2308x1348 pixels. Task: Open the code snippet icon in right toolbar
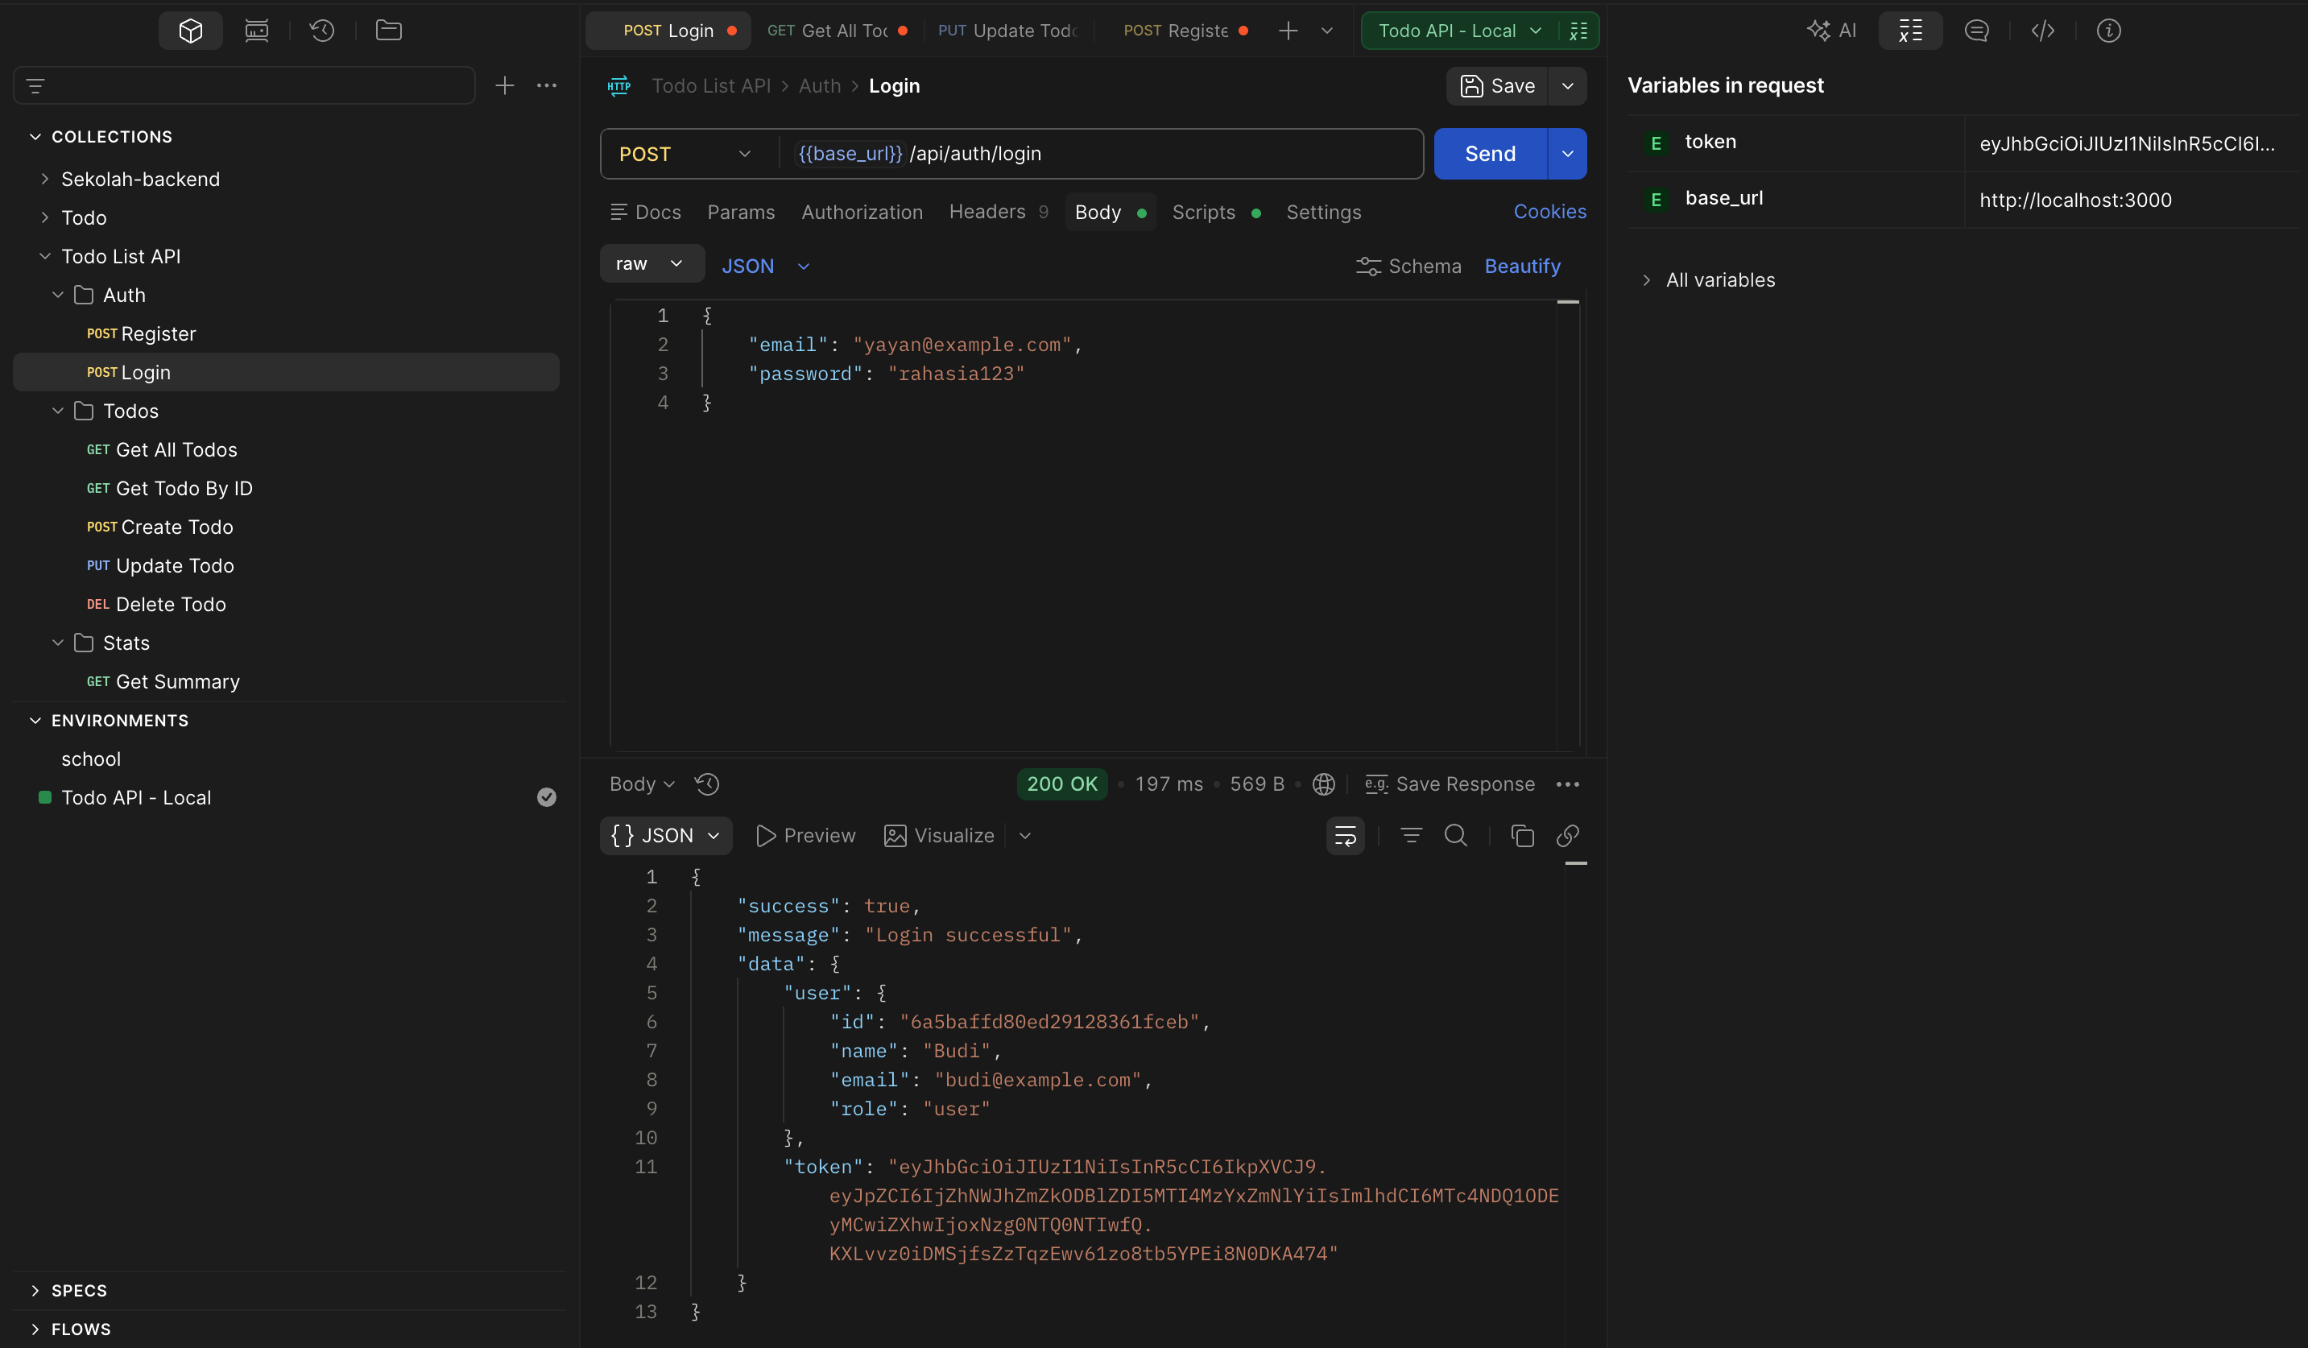pyautogui.click(x=2042, y=31)
